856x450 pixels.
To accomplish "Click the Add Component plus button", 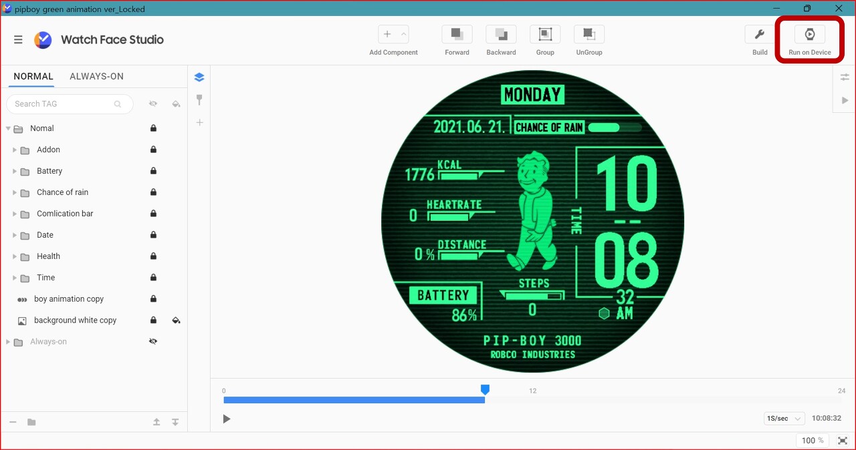I will 387,34.
